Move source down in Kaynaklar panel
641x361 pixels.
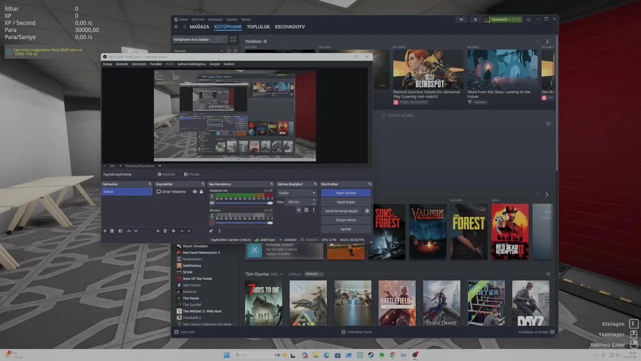click(x=189, y=231)
